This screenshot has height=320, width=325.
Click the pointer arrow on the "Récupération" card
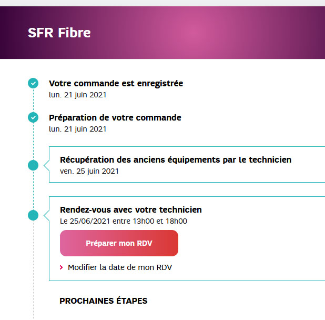pos(46,165)
